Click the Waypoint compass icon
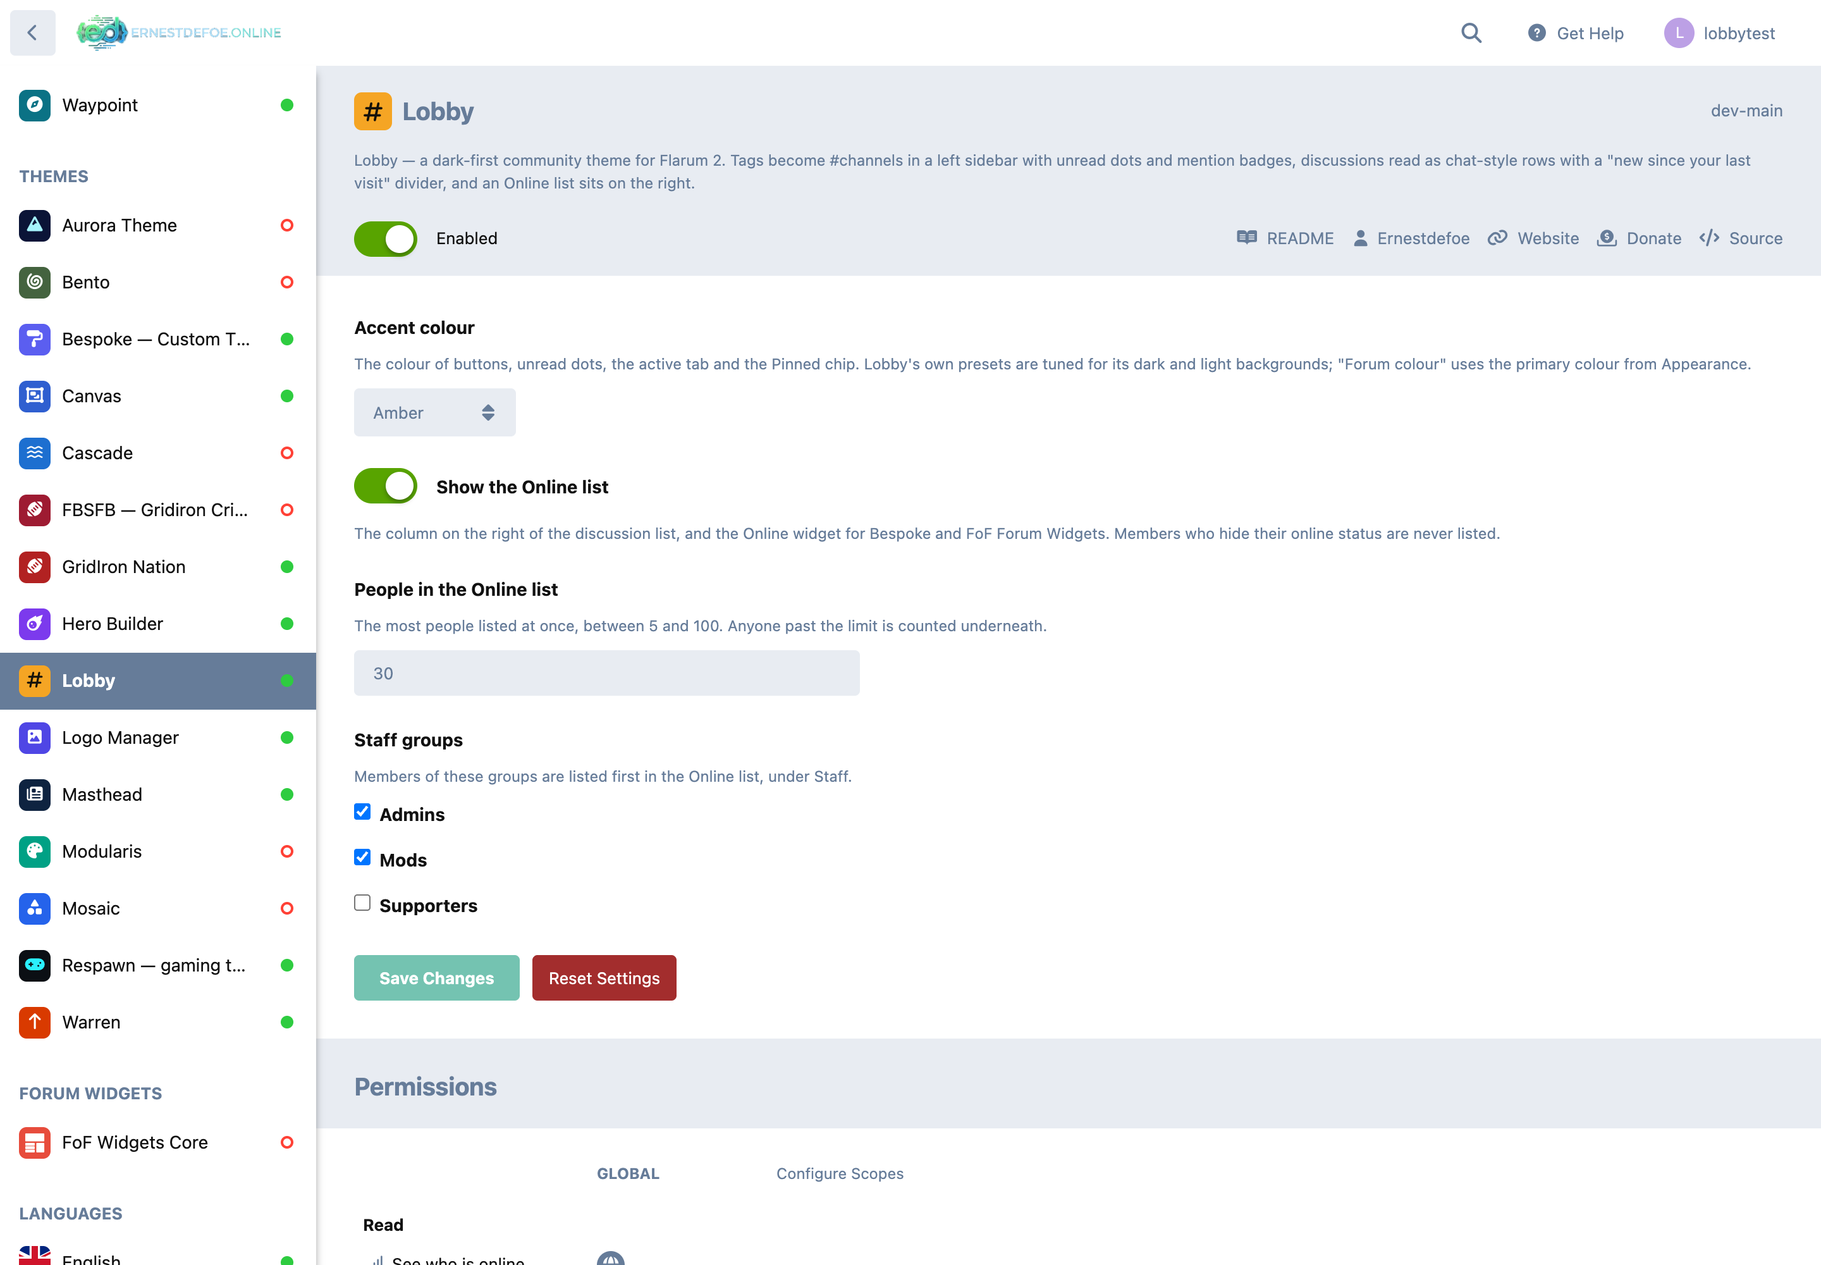This screenshot has width=1821, height=1265. (x=35, y=106)
